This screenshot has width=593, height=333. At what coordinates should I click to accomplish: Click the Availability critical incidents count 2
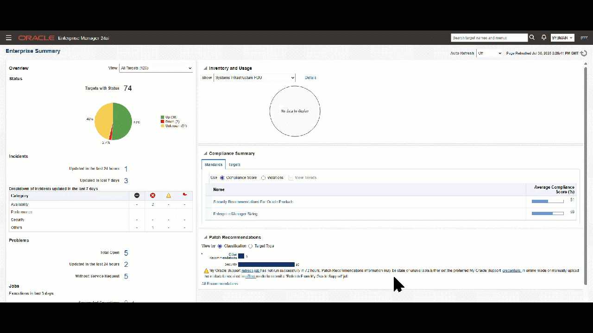tap(153, 204)
